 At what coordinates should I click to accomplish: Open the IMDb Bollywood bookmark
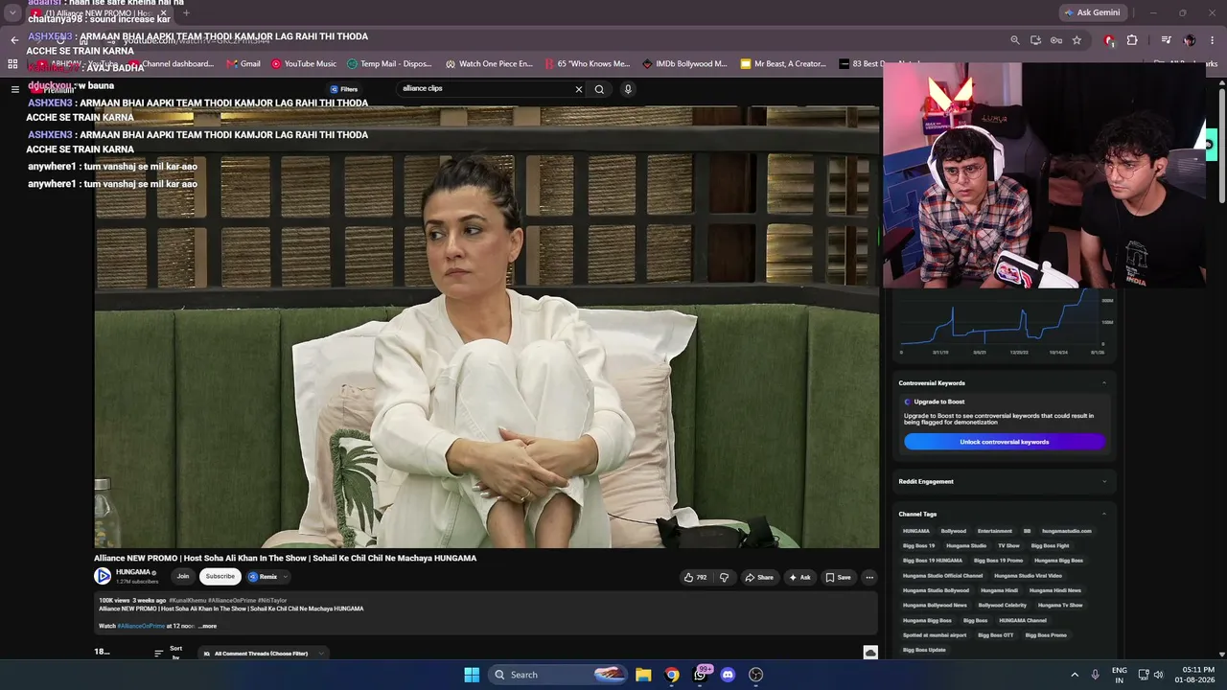point(684,64)
